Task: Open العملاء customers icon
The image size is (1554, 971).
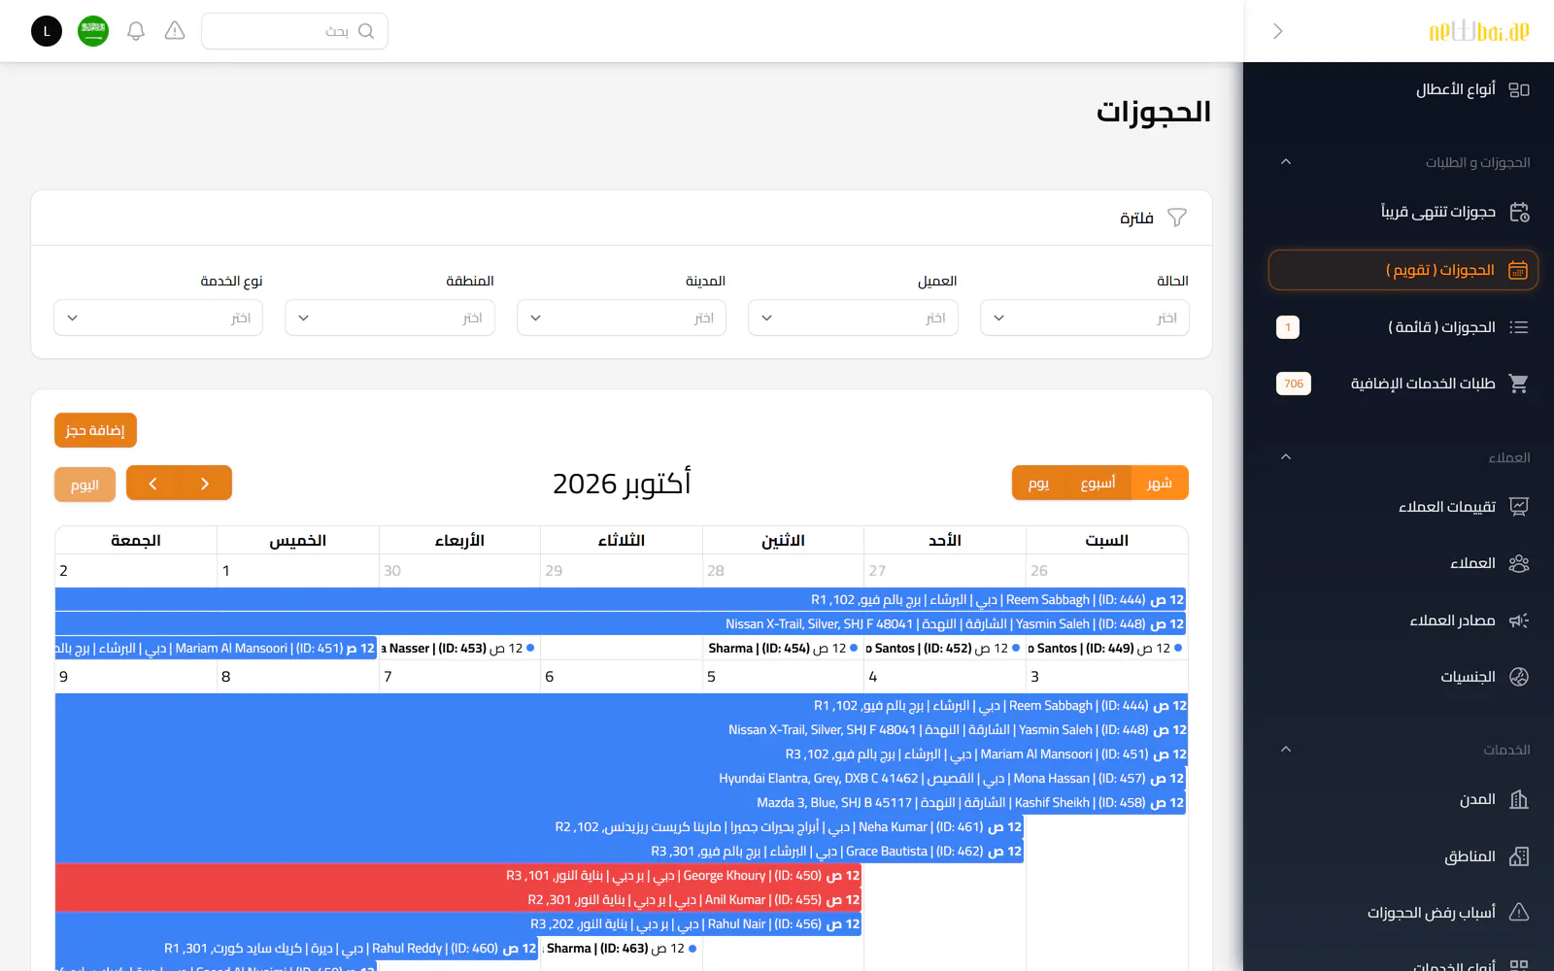Action: coord(1519,563)
